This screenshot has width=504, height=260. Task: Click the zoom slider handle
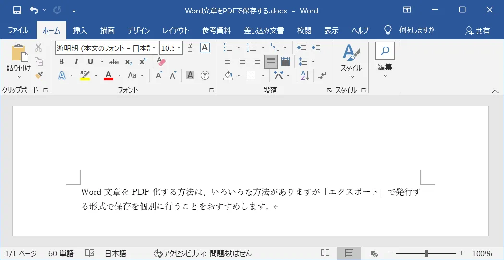[427, 253]
